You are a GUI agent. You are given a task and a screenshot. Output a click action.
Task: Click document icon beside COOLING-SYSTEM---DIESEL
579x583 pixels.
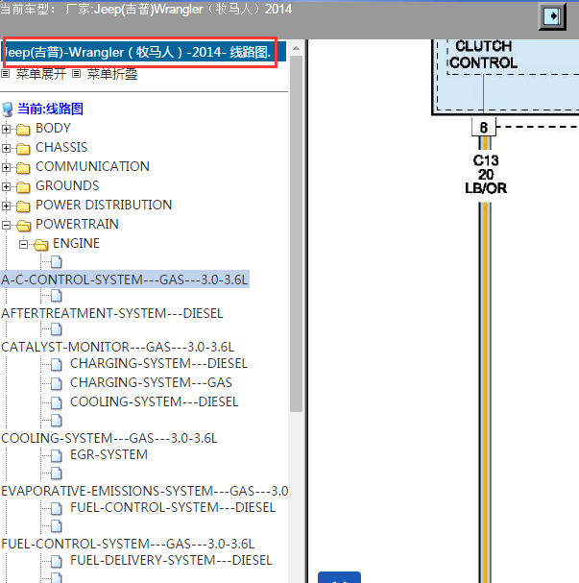coord(56,402)
